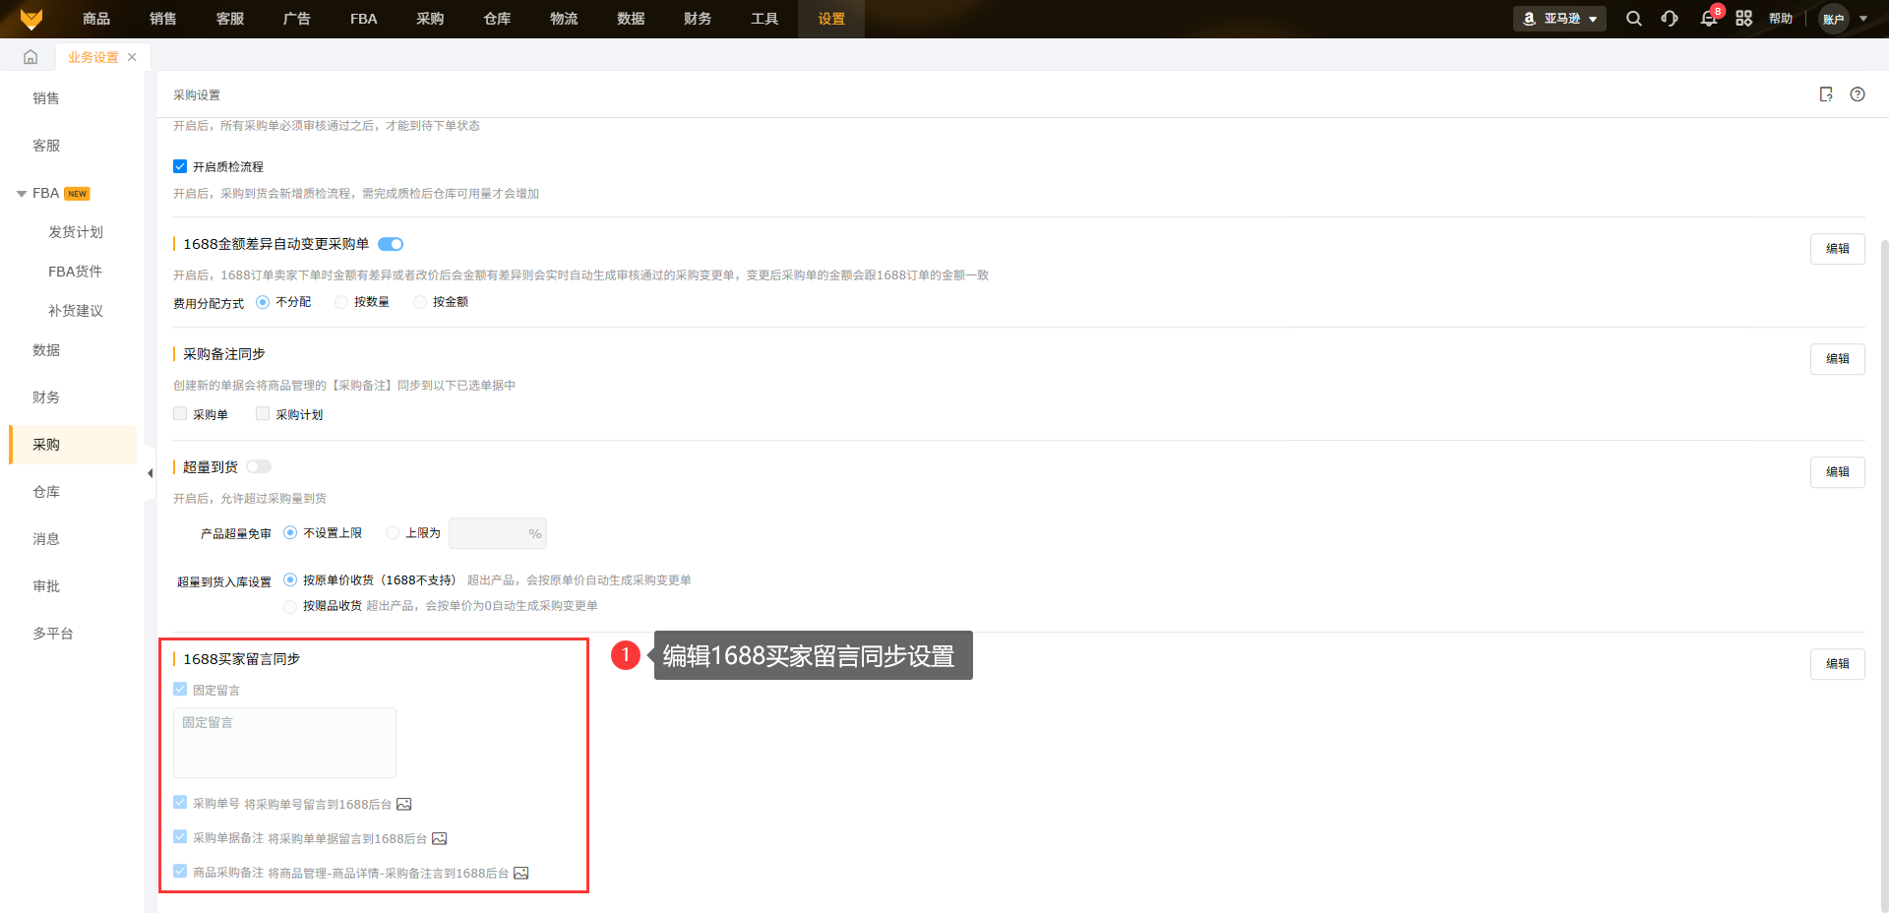
Task: Select 仓库 in settings sidebar
Action: pyautogui.click(x=46, y=492)
